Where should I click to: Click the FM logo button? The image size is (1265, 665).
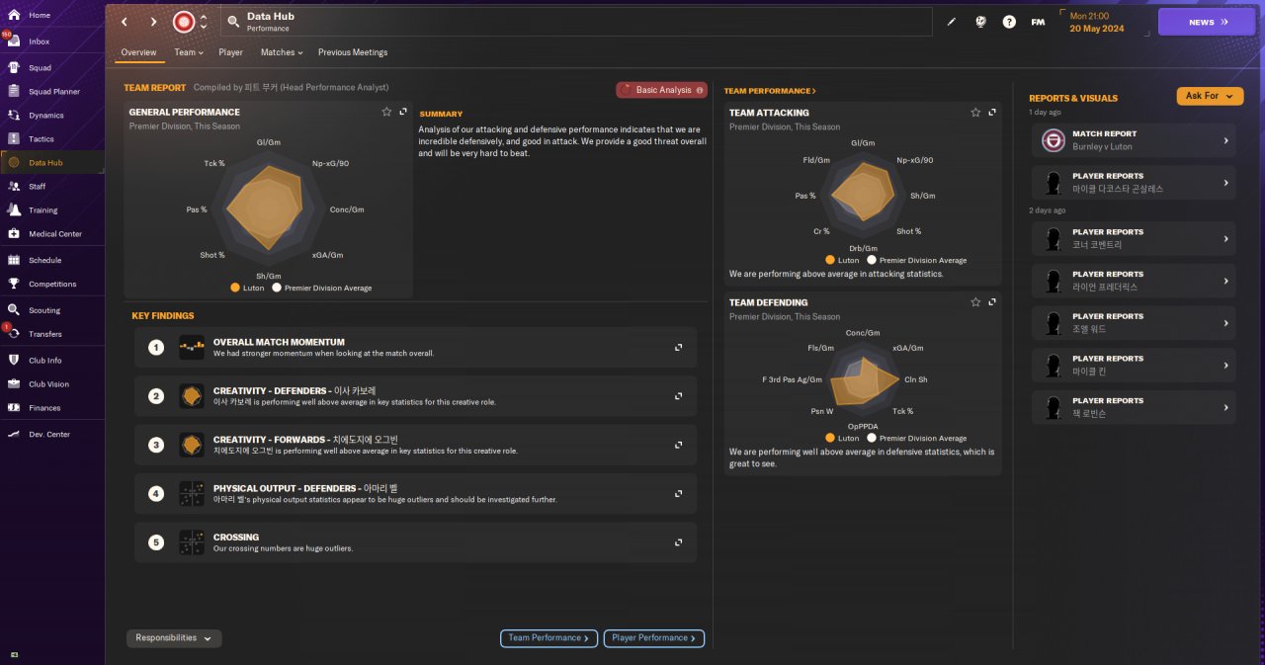(x=1038, y=22)
